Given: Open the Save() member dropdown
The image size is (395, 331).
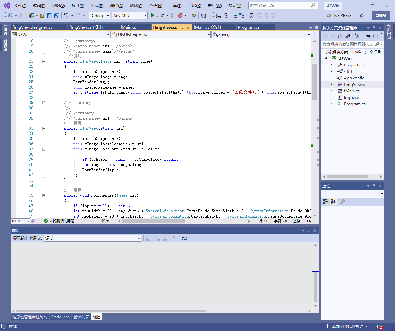Looking at the screenshot, I should 261,34.
